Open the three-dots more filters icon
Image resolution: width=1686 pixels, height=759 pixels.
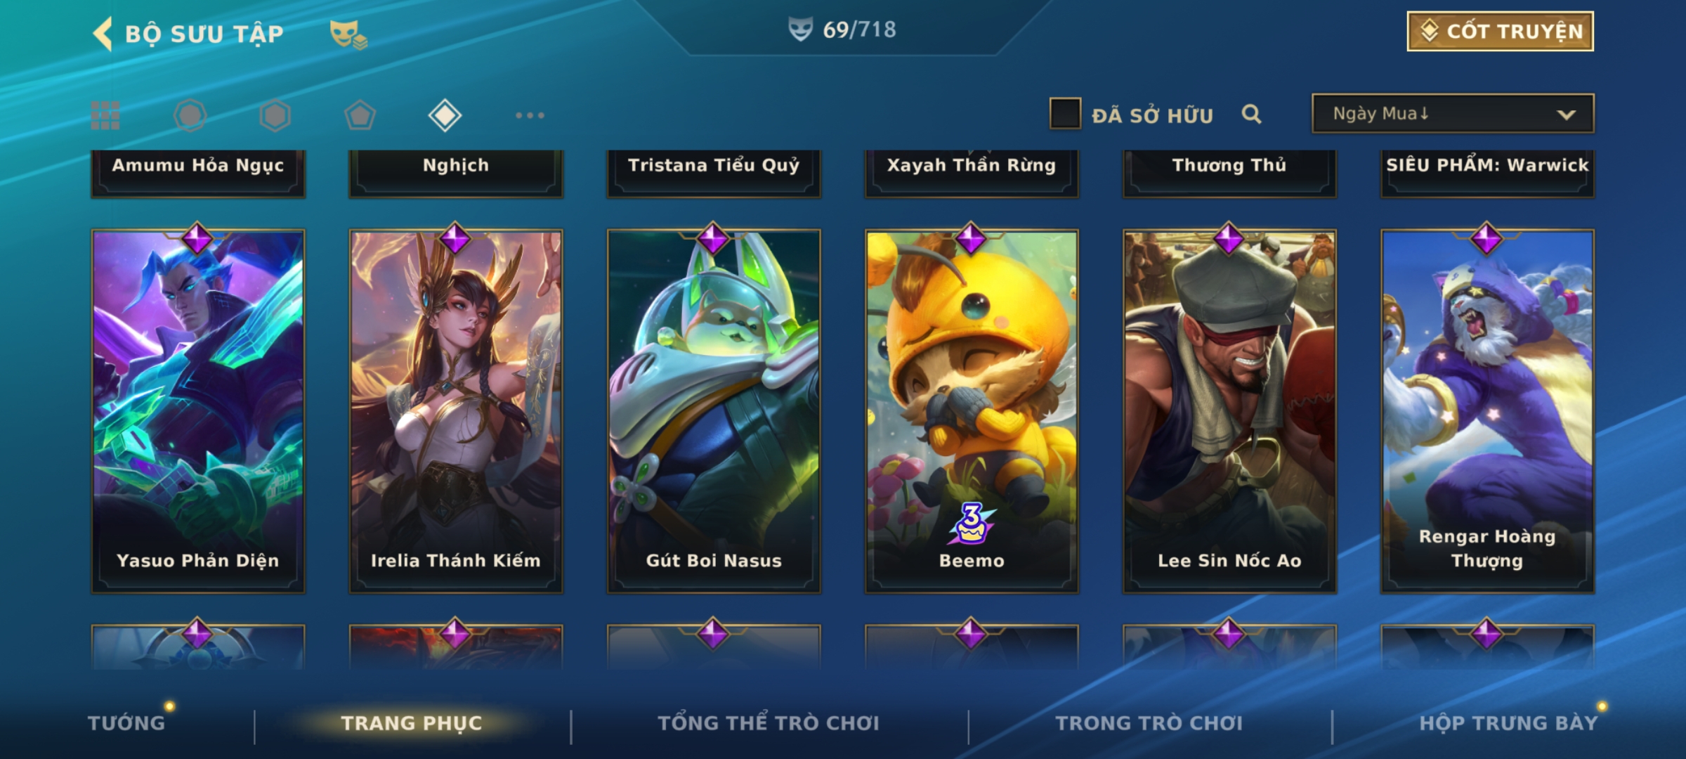[x=530, y=115]
